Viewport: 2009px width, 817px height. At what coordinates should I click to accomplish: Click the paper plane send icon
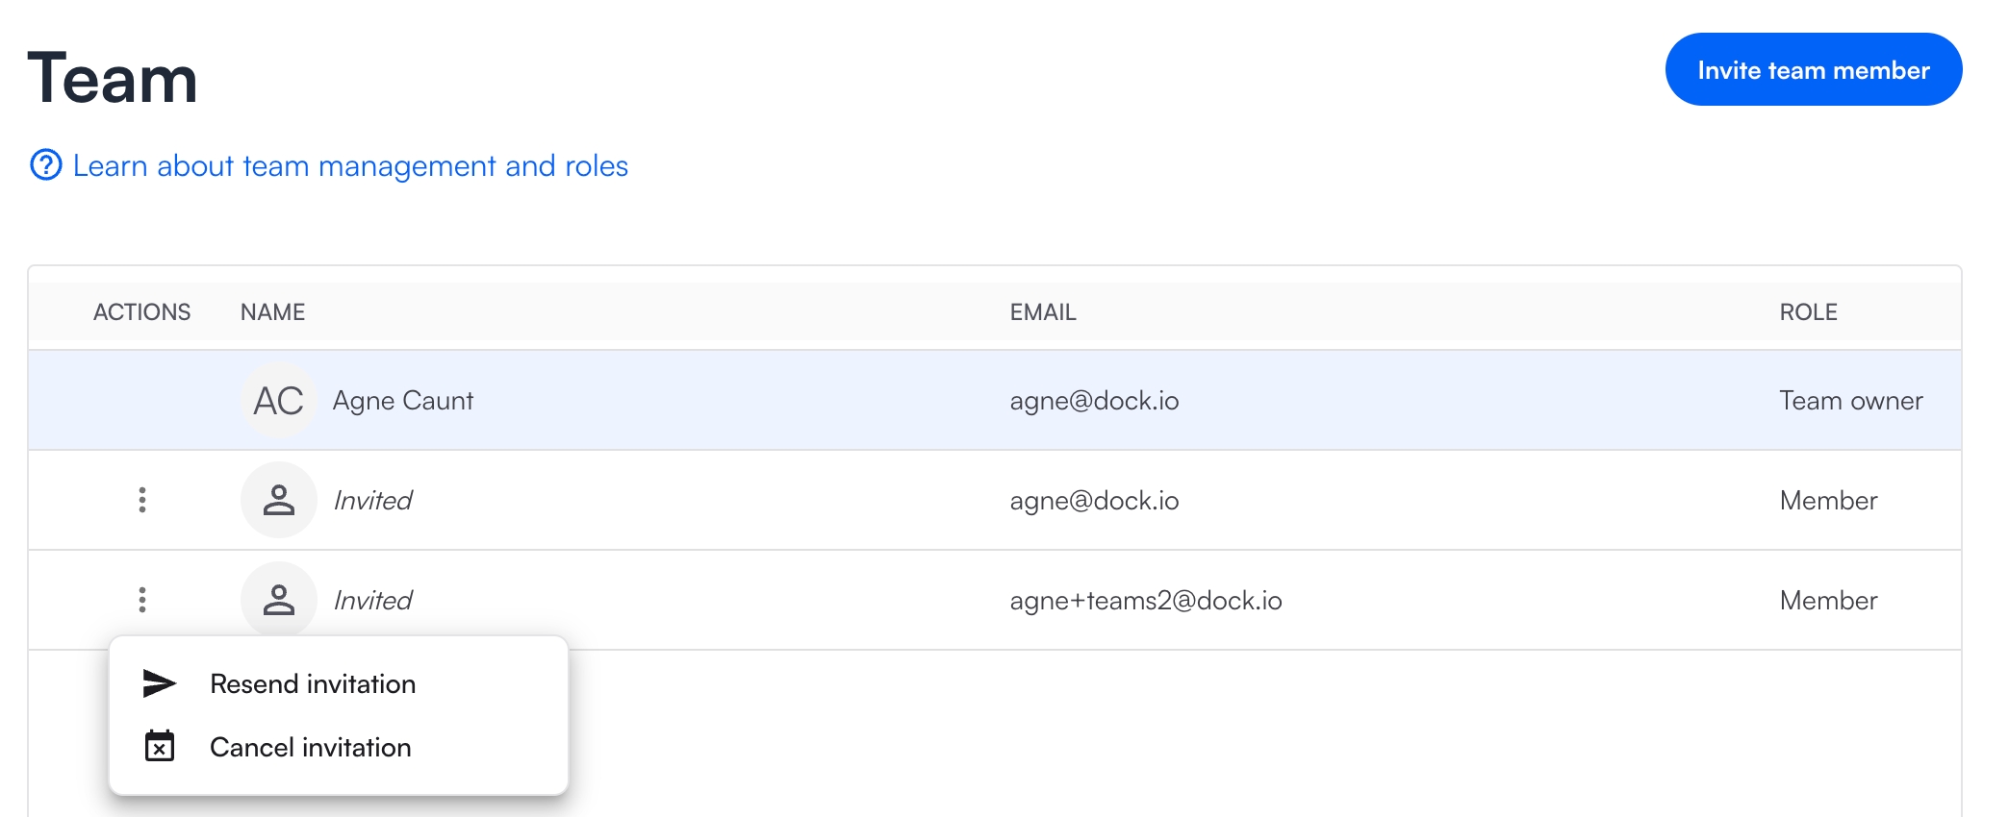pos(160,683)
